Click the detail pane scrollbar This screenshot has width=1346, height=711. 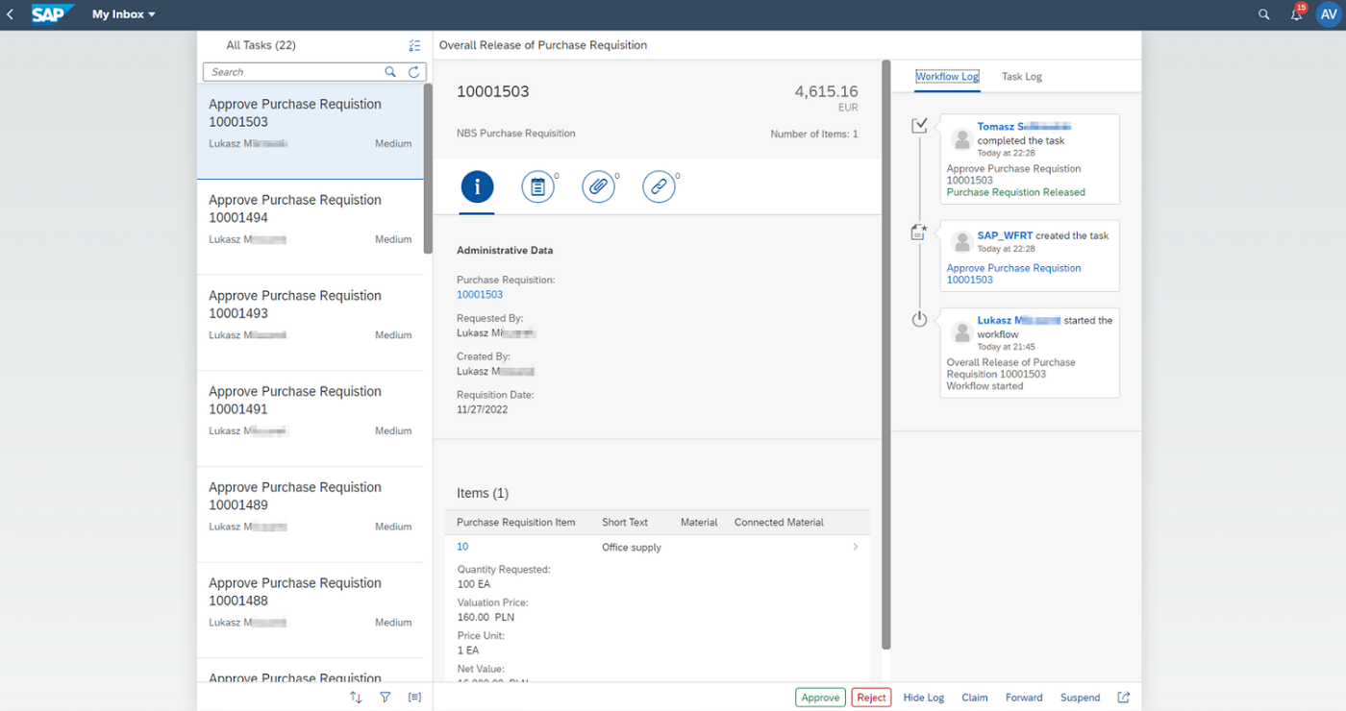point(886,355)
